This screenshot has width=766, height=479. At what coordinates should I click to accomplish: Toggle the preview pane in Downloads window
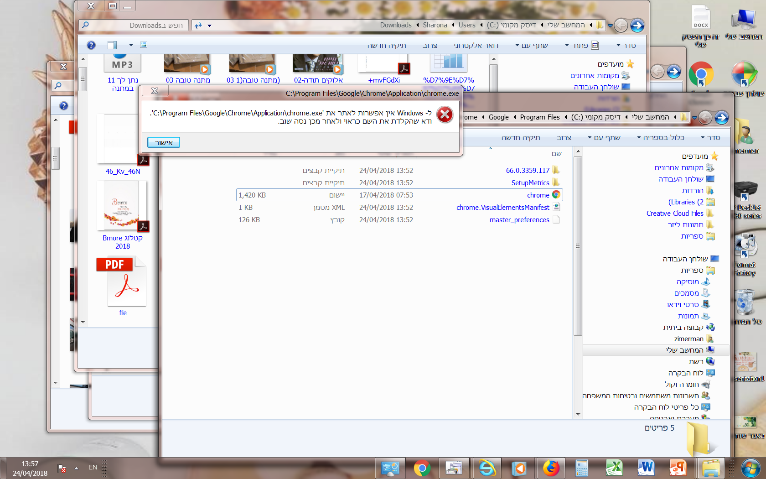click(x=112, y=45)
